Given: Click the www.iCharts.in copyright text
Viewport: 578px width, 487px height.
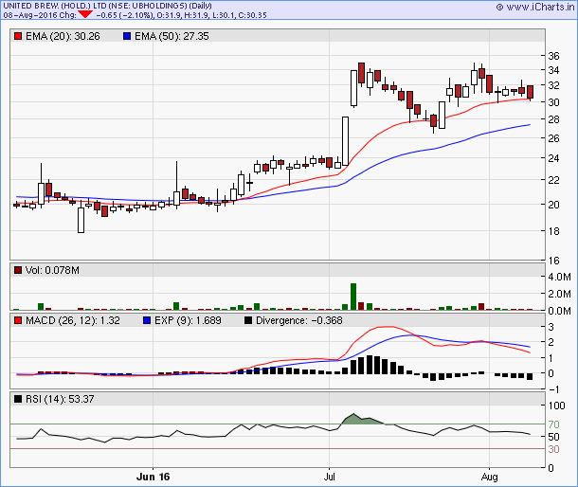Looking at the screenshot, I should (x=535, y=7).
